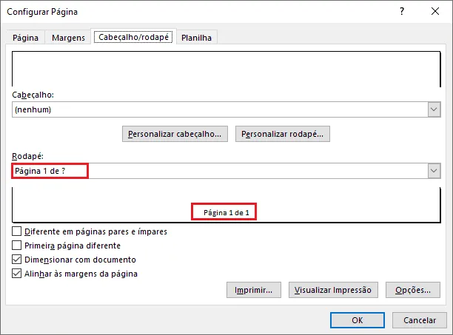Open the Imprimir dialog
The image size is (453, 335).
(254, 290)
